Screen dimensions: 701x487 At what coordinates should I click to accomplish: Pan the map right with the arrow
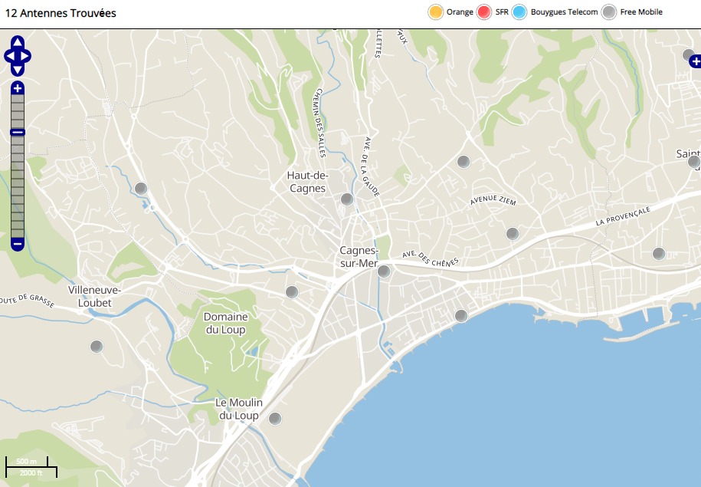tap(26, 56)
